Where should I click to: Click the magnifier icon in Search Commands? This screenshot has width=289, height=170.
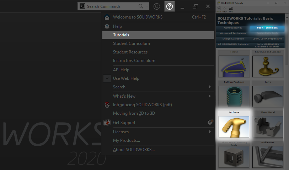click(141, 6)
